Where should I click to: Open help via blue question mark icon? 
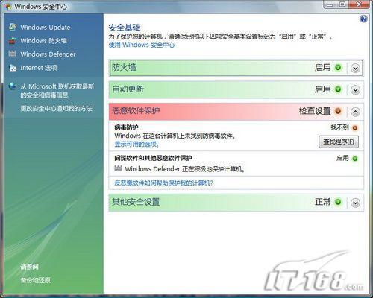tap(363, 19)
